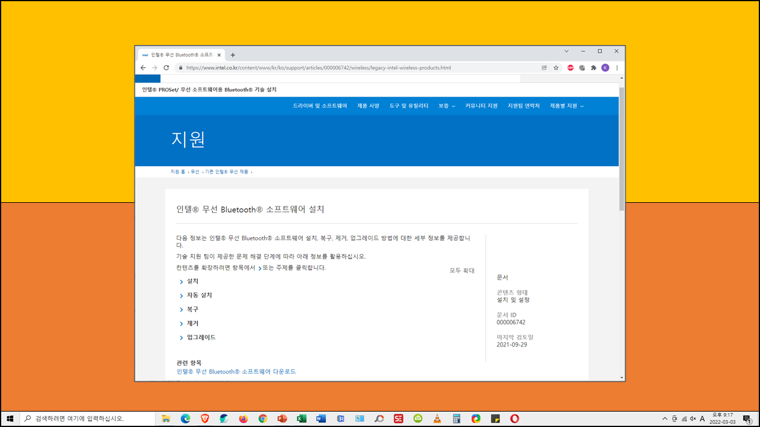Screen dimensions: 760x427
Task: Open Excel from the taskbar
Action: [302, 419]
